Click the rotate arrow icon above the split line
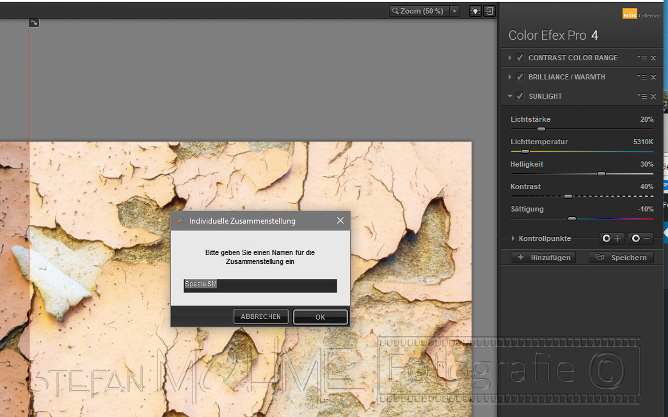The width and height of the screenshot is (668, 417). (34, 23)
